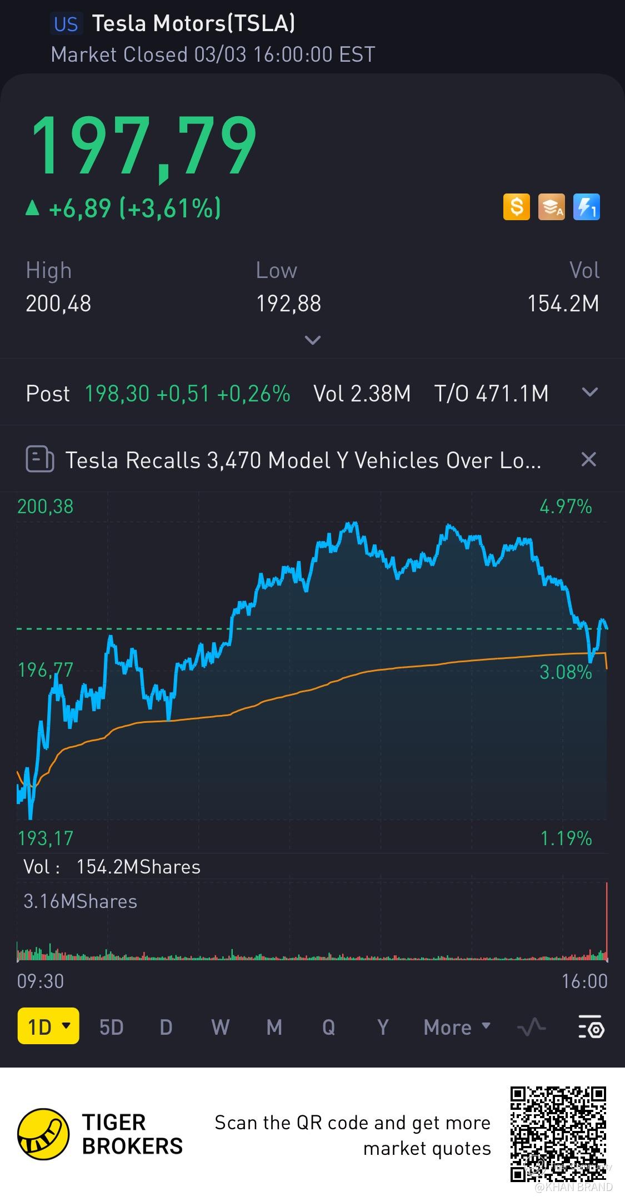Switch to the 5D chart tab

(111, 1028)
